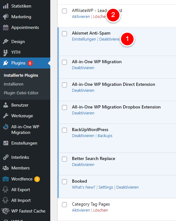This screenshot has width=176, height=221.
Task: Activate Category Tag Pages plugin
Action: pyautogui.click(x=81, y=210)
